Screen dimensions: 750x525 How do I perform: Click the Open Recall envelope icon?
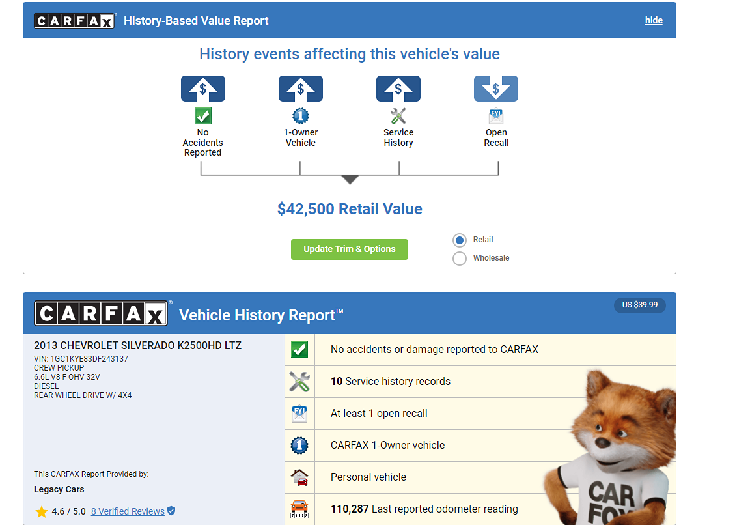tap(496, 116)
